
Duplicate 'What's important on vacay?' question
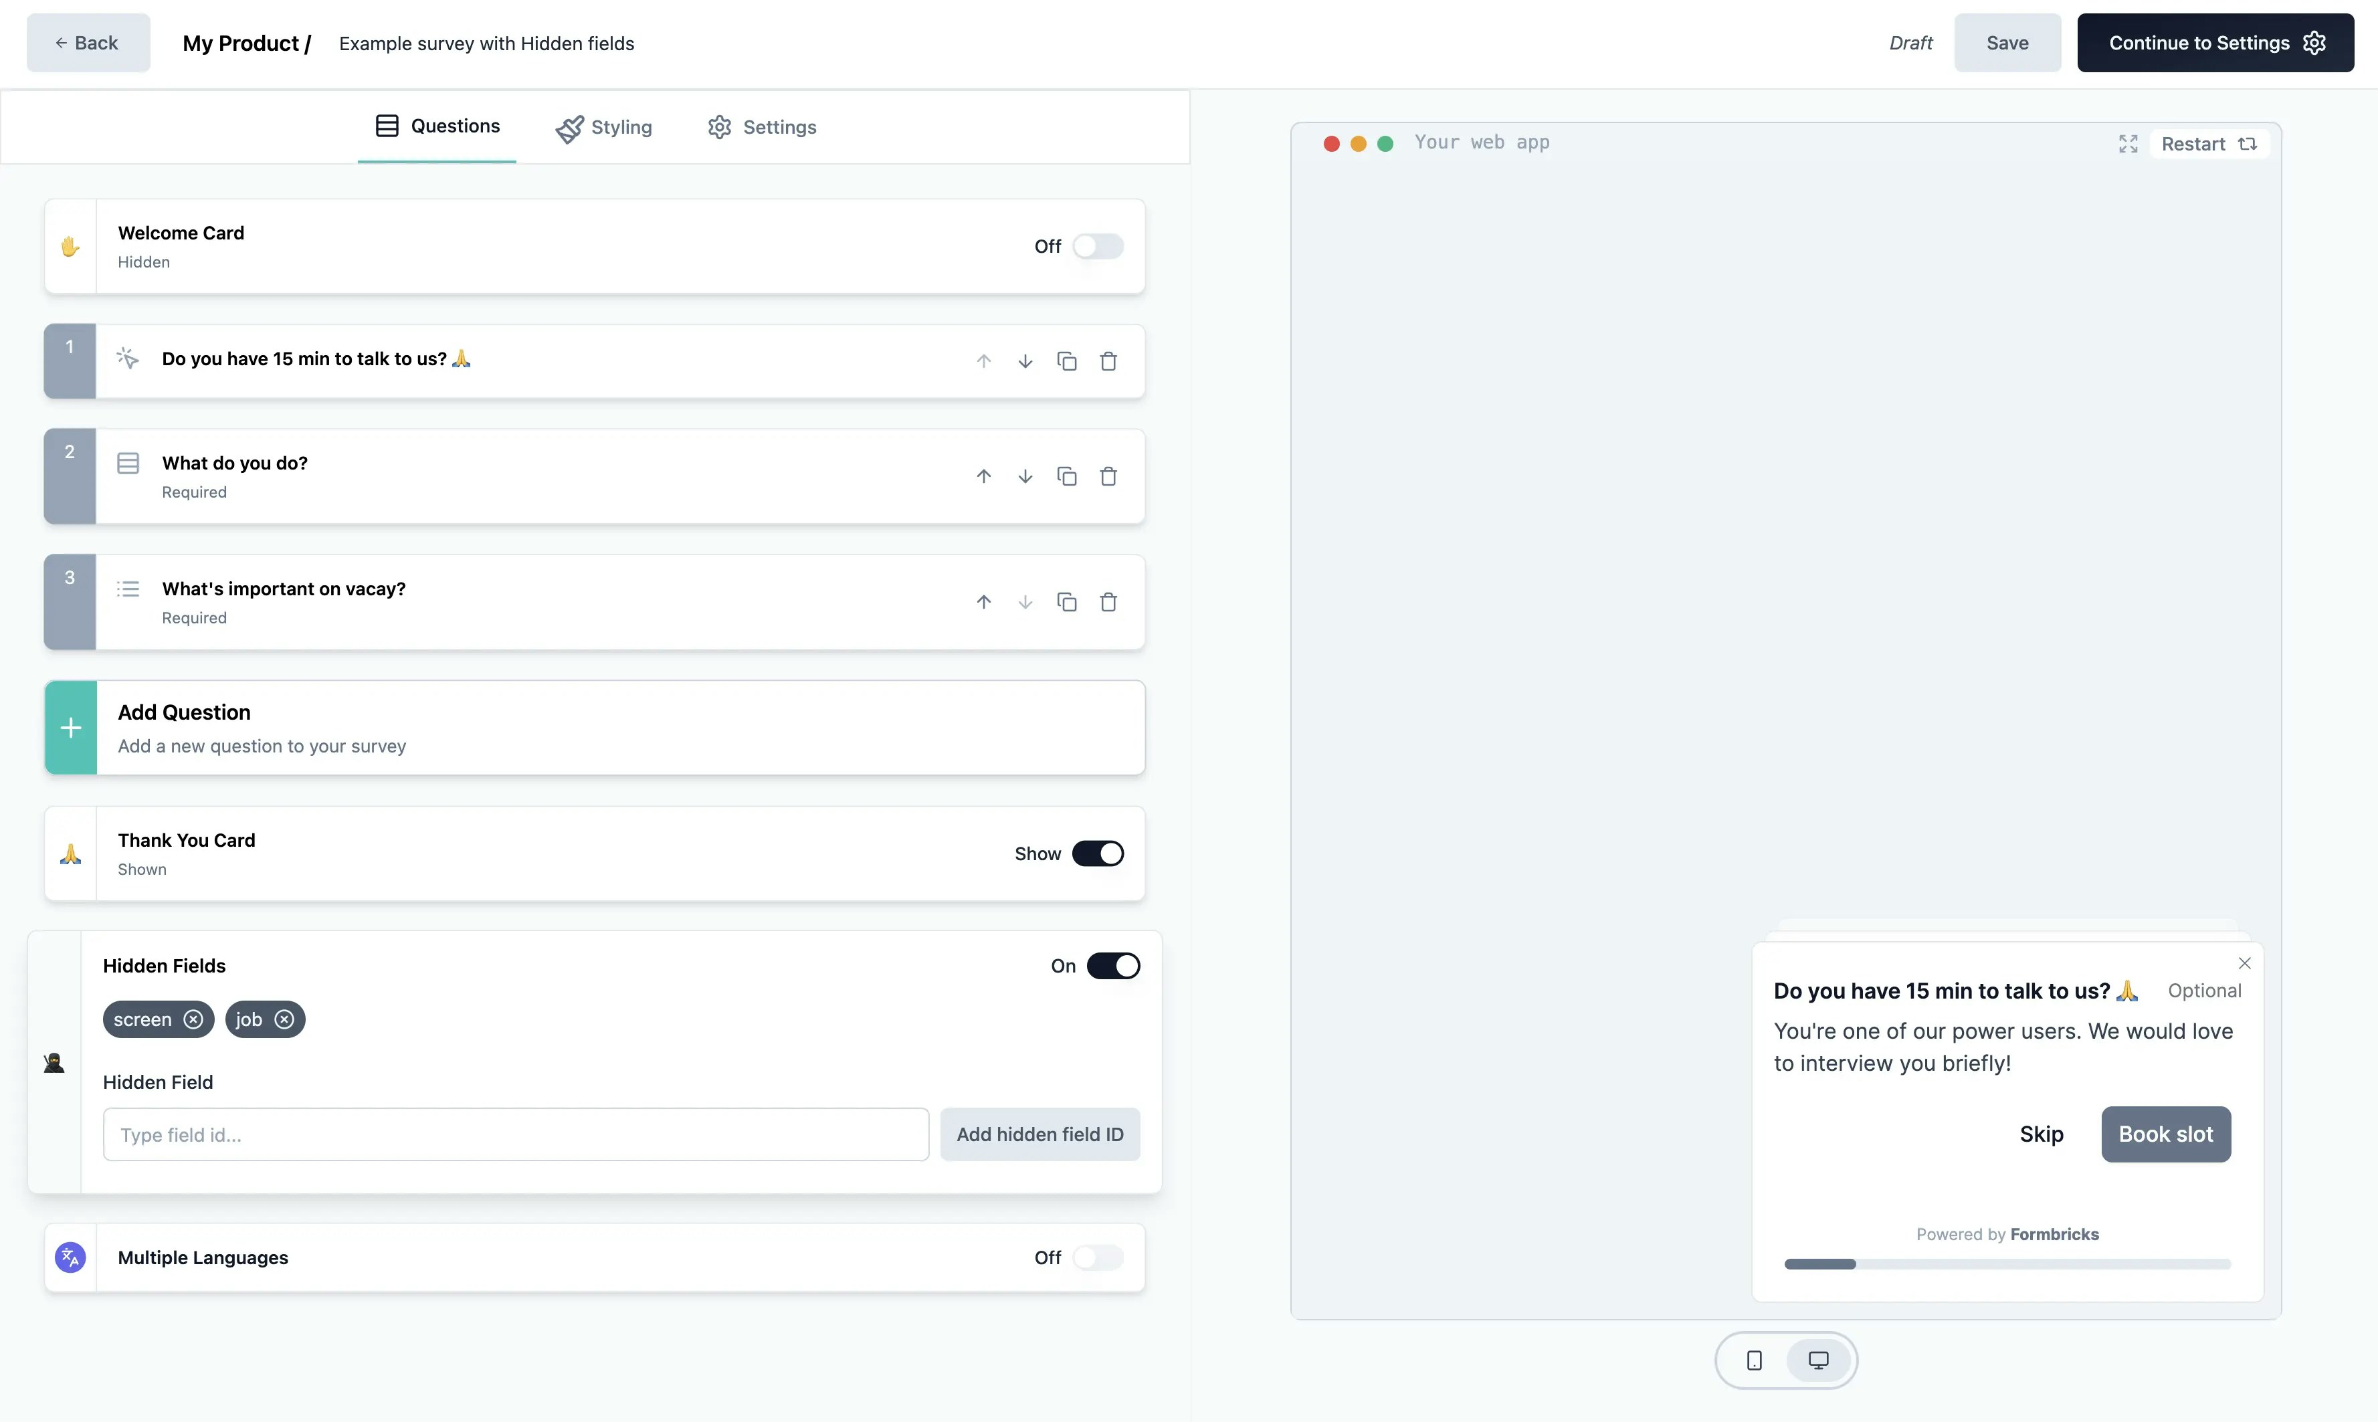click(1066, 602)
